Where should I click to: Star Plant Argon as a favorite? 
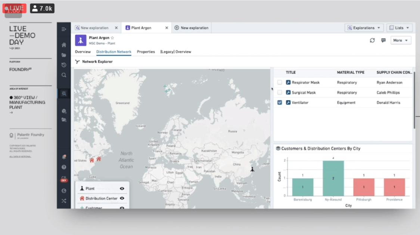(x=112, y=38)
